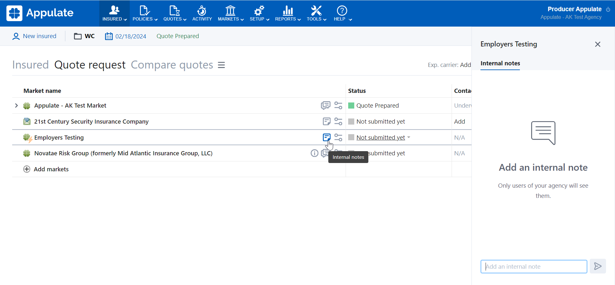This screenshot has height=285, width=615.
Task: Open the Reports menu
Action: pos(288,13)
